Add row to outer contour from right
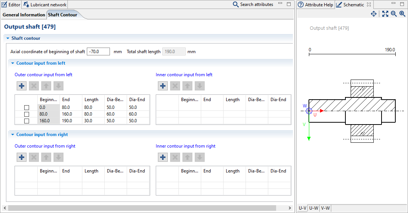The height and width of the screenshot is (213, 408). pyautogui.click(x=22, y=157)
